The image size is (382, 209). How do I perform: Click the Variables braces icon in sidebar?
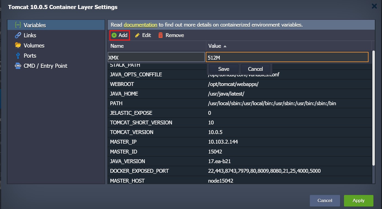tap(18, 25)
